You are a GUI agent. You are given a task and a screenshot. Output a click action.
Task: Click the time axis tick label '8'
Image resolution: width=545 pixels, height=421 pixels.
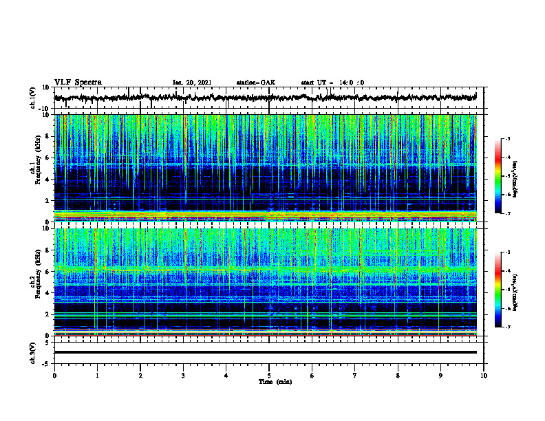pos(398,375)
